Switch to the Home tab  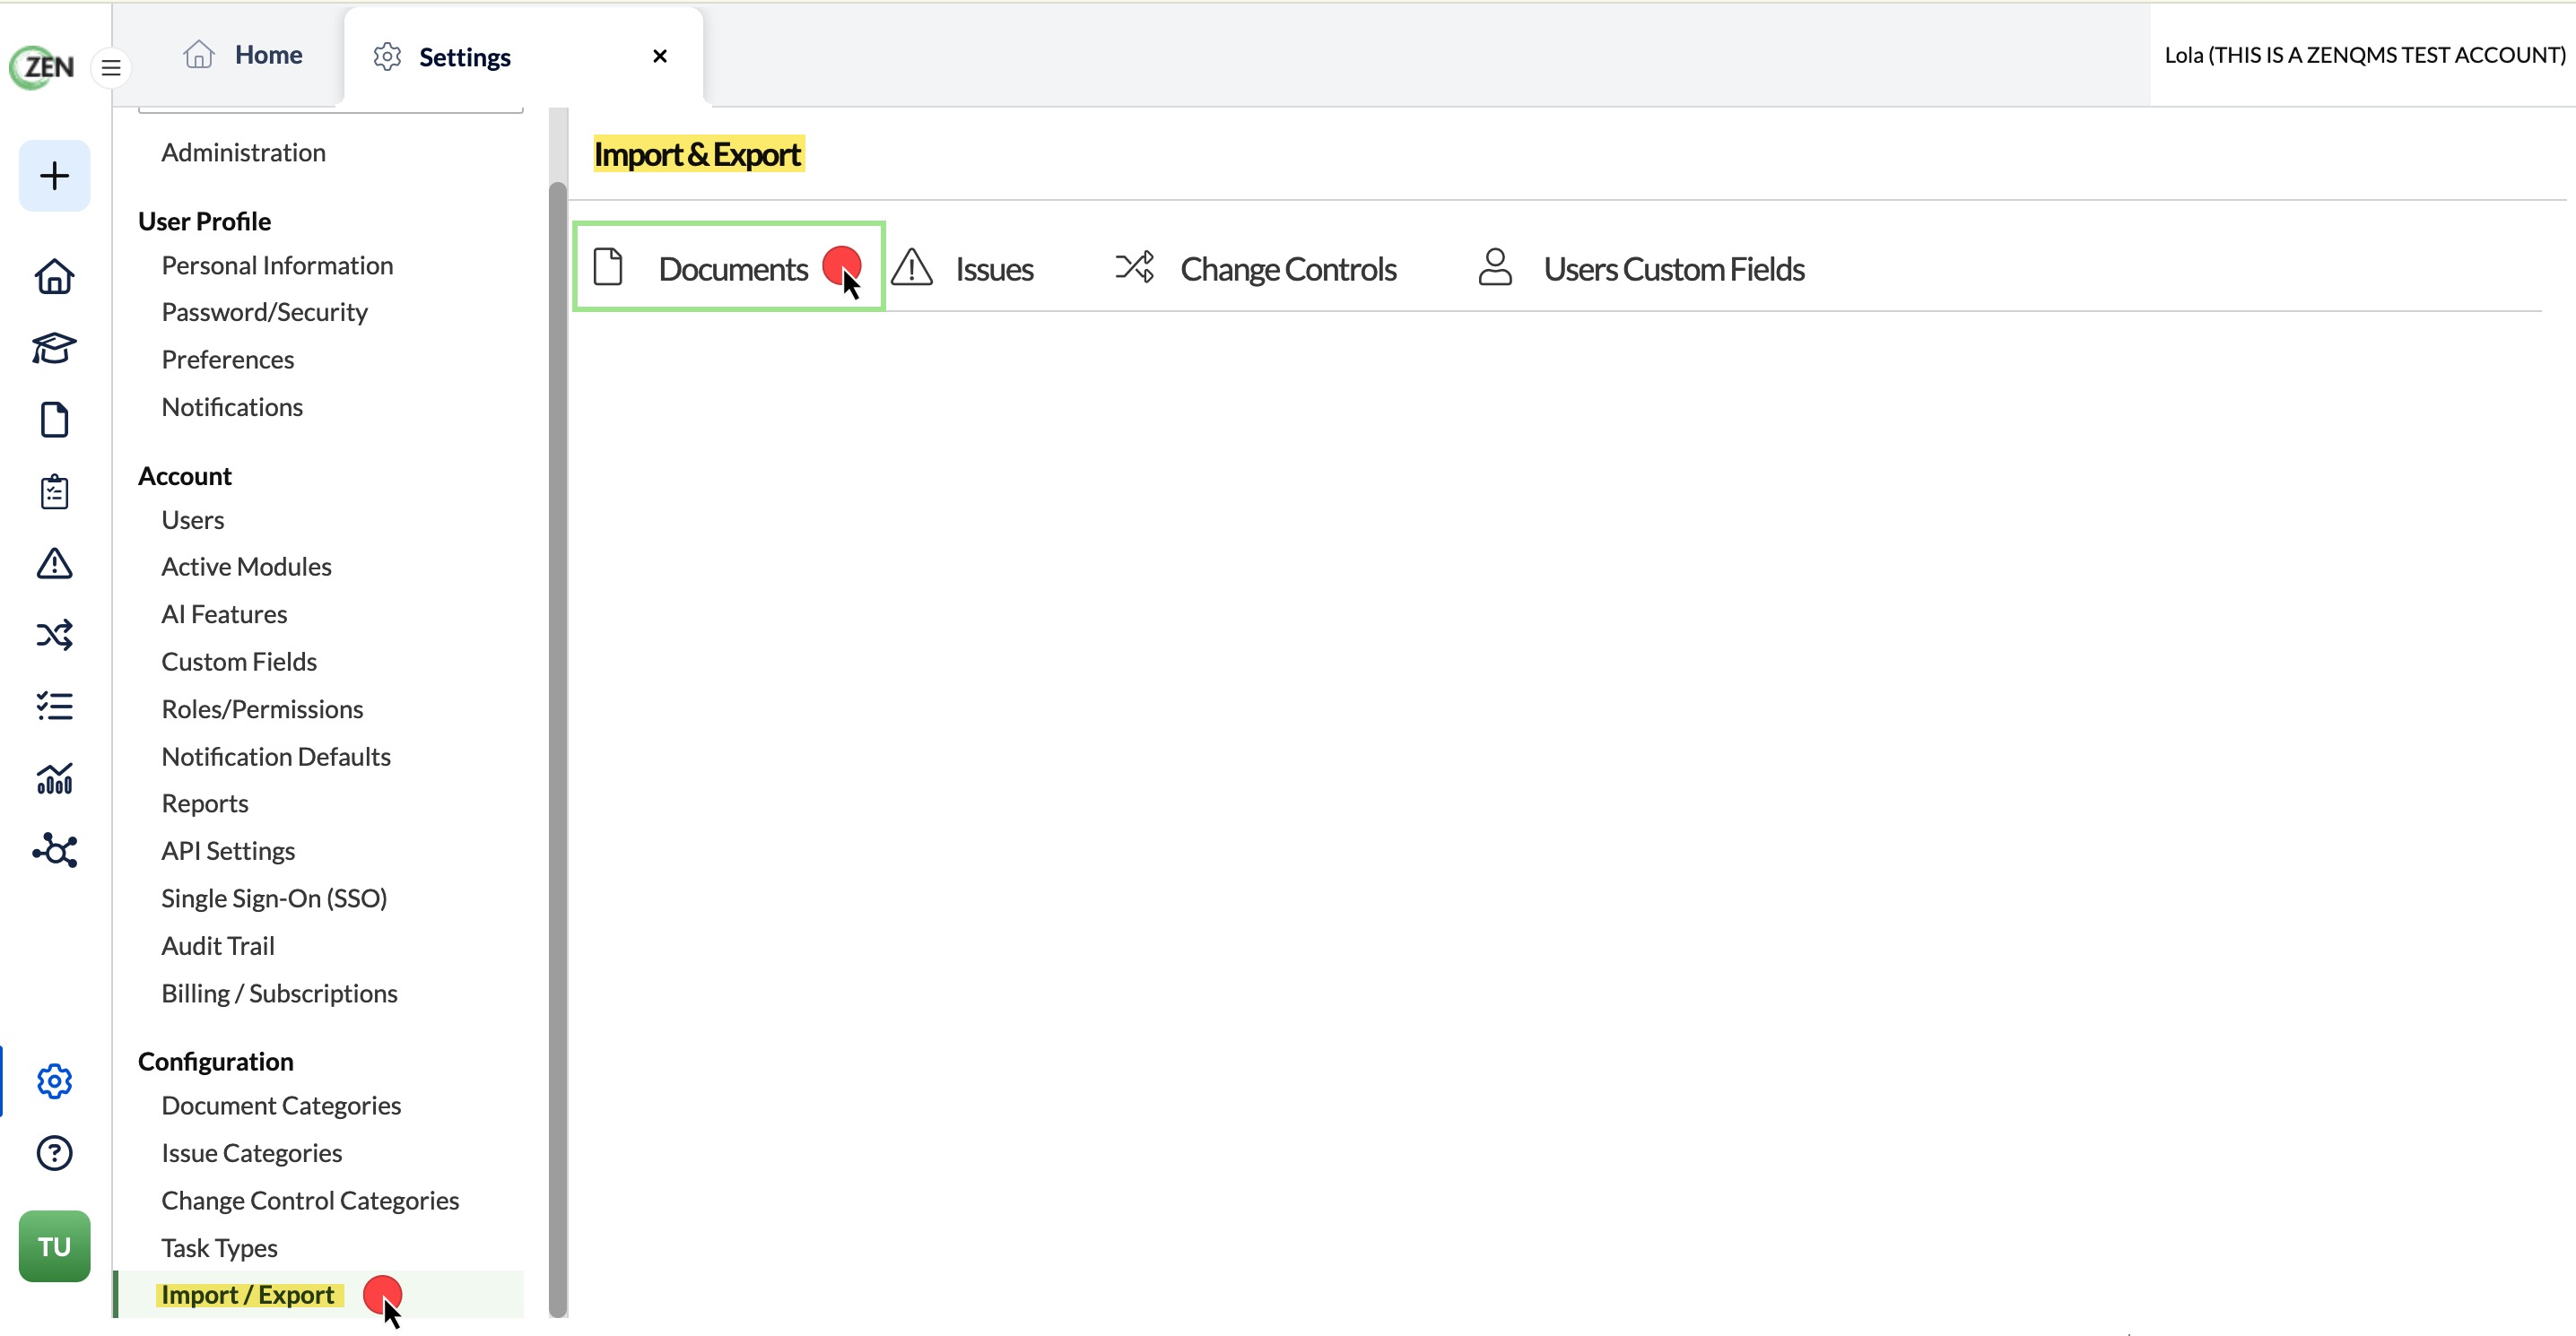242,55
